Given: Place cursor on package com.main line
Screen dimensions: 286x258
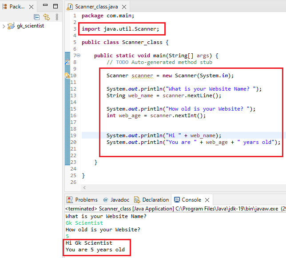Looking at the screenshot, I should point(108,16).
